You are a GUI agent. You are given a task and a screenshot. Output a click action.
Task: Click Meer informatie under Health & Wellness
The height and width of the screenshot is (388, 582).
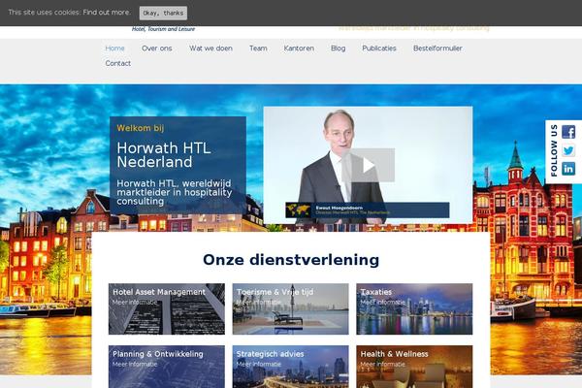point(383,365)
